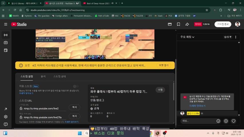Click the End Stream button
The width and height of the screenshot is (244, 137).
point(223,24)
